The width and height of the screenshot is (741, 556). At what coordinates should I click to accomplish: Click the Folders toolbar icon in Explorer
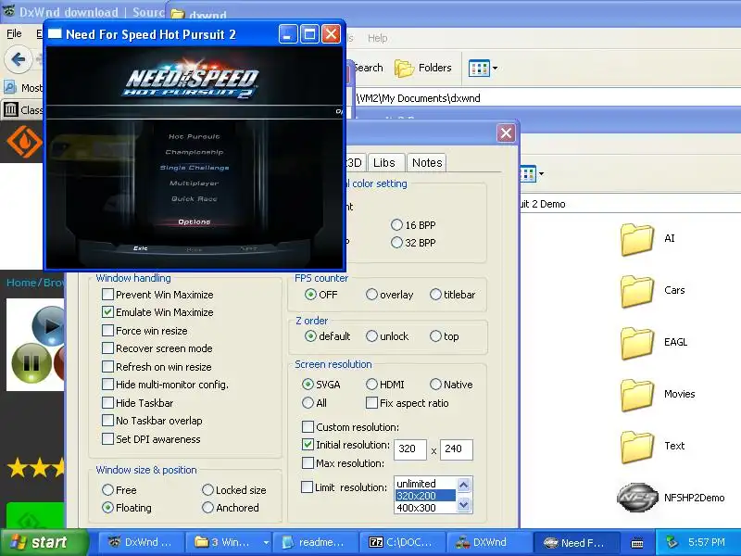coord(423,68)
